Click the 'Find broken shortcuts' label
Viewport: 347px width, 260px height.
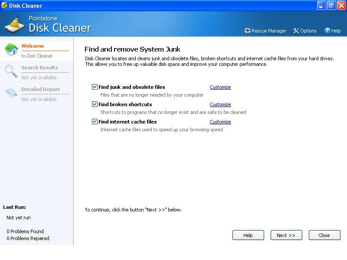coord(125,104)
